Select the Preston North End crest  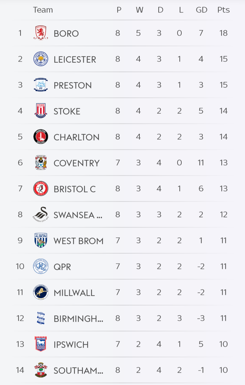[x=41, y=85]
